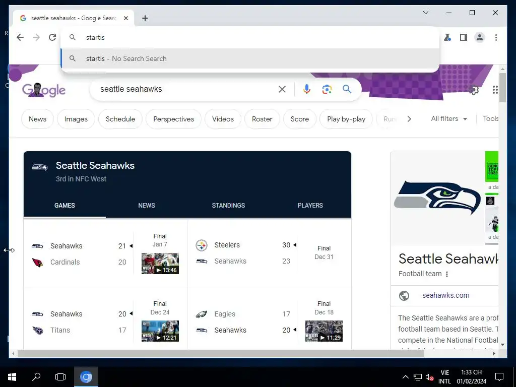Select the Score filter chip
This screenshot has height=387, width=516.
tap(299, 119)
